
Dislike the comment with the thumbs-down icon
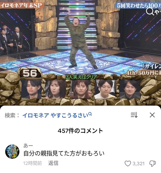pyautogui.click(x=153, y=164)
